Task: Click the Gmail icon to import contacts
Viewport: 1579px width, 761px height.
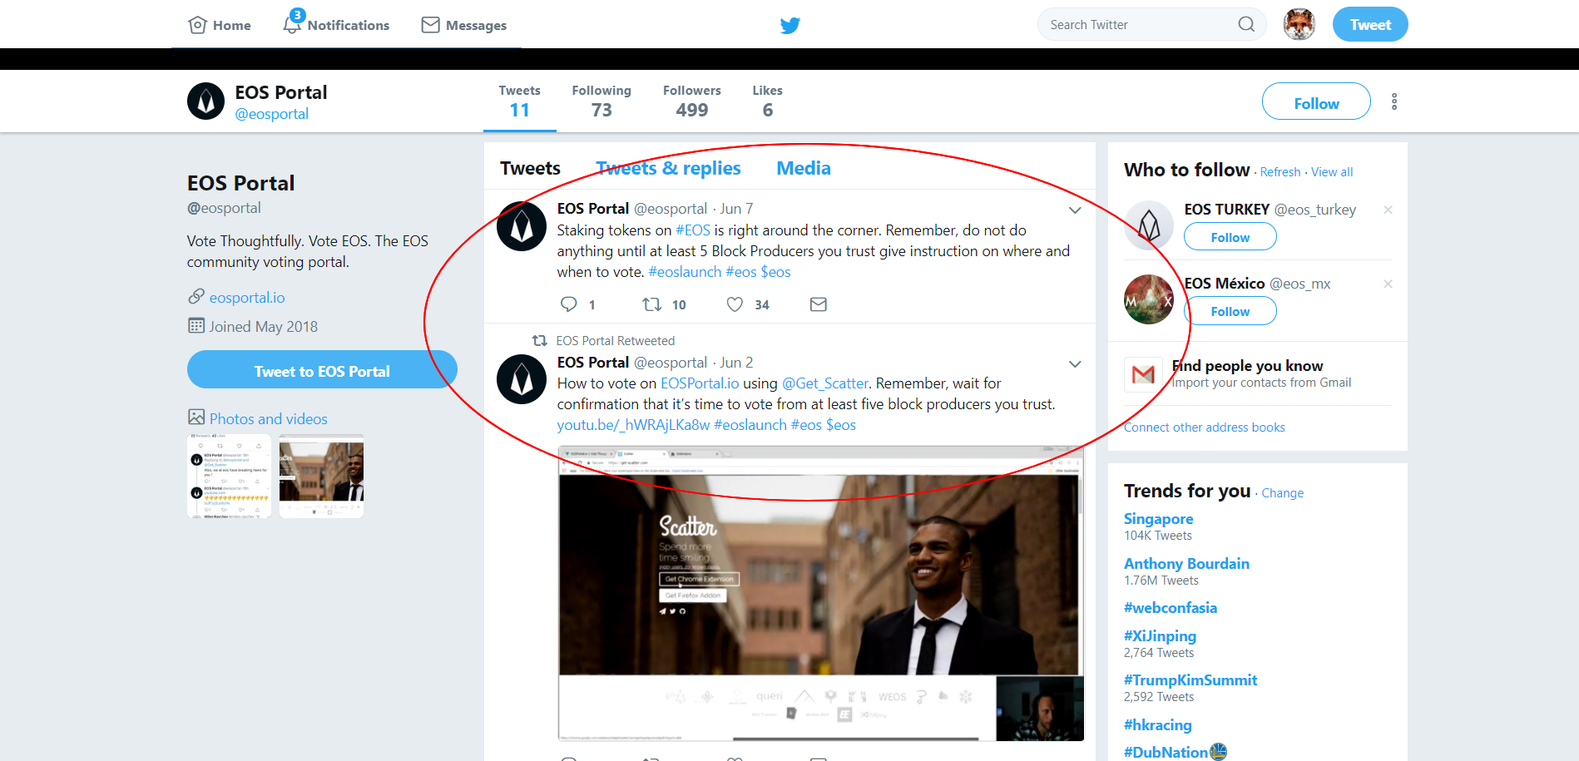Action: coord(1143,374)
